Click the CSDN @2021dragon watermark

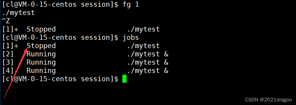(x=269, y=99)
